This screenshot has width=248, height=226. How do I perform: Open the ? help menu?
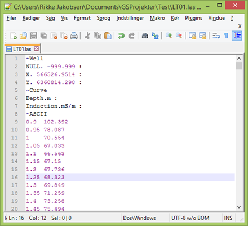point(232,18)
